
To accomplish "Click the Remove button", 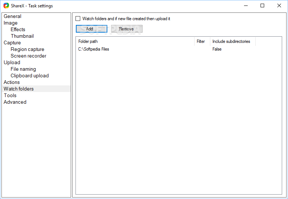I will 126,29.
